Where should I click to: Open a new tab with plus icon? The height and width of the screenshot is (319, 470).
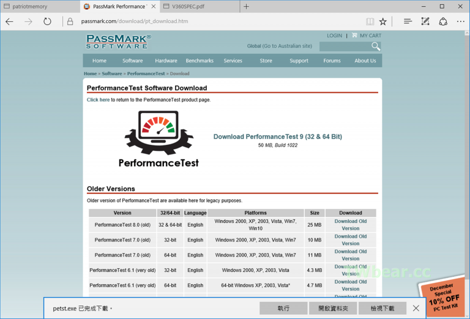pos(246,7)
